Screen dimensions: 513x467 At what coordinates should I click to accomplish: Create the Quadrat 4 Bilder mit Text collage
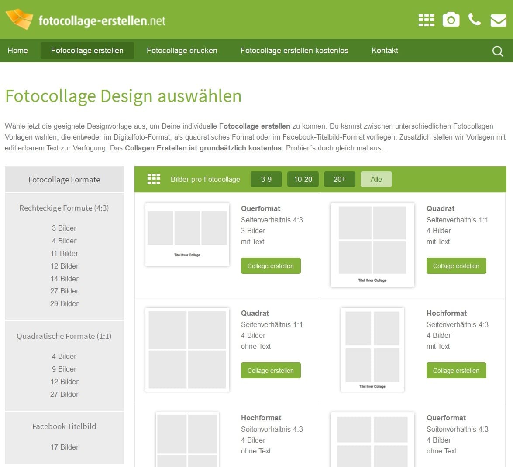[x=456, y=266]
